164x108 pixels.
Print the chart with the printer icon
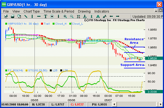click(x=13, y=16)
